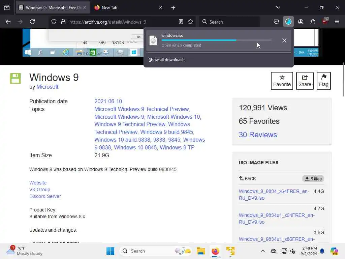The width and height of the screenshot is (345, 259).
Task: Open the notifications bell icon in tray
Action: click(x=322, y=251)
